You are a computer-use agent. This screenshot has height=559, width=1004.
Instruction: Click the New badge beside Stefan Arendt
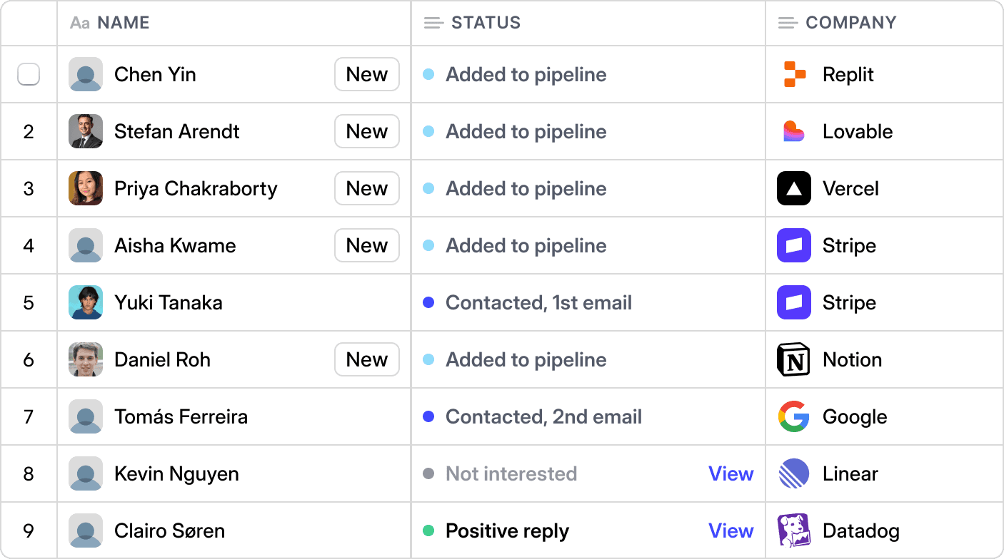[x=366, y=131]
